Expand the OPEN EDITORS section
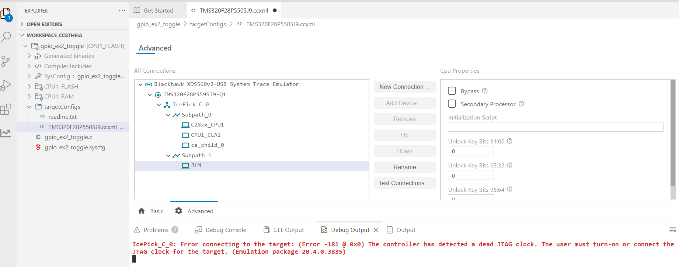The width and height of the screenshot is (679, 267). coord(22,24)
